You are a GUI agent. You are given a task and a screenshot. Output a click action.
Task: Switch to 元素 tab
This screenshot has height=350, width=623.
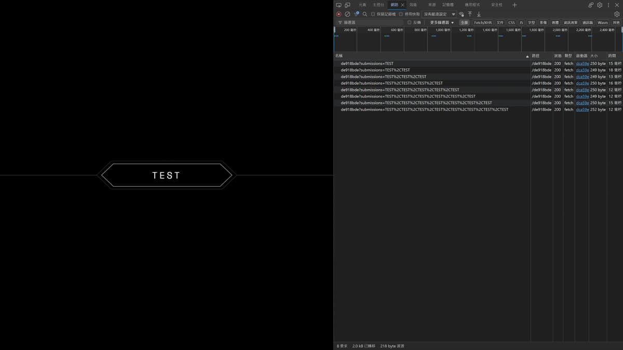tap(362, 5)
